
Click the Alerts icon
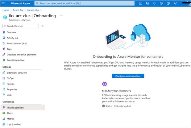[x=4, y=113]
